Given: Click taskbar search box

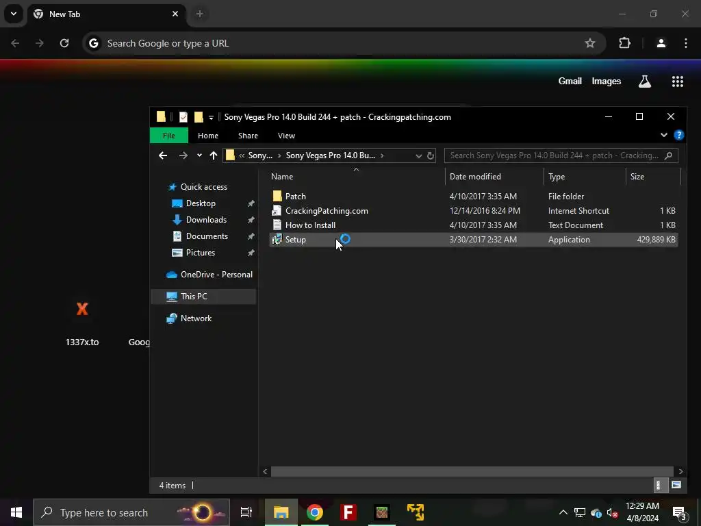Looking at the screenshot, I should click(x=131, y=512).
